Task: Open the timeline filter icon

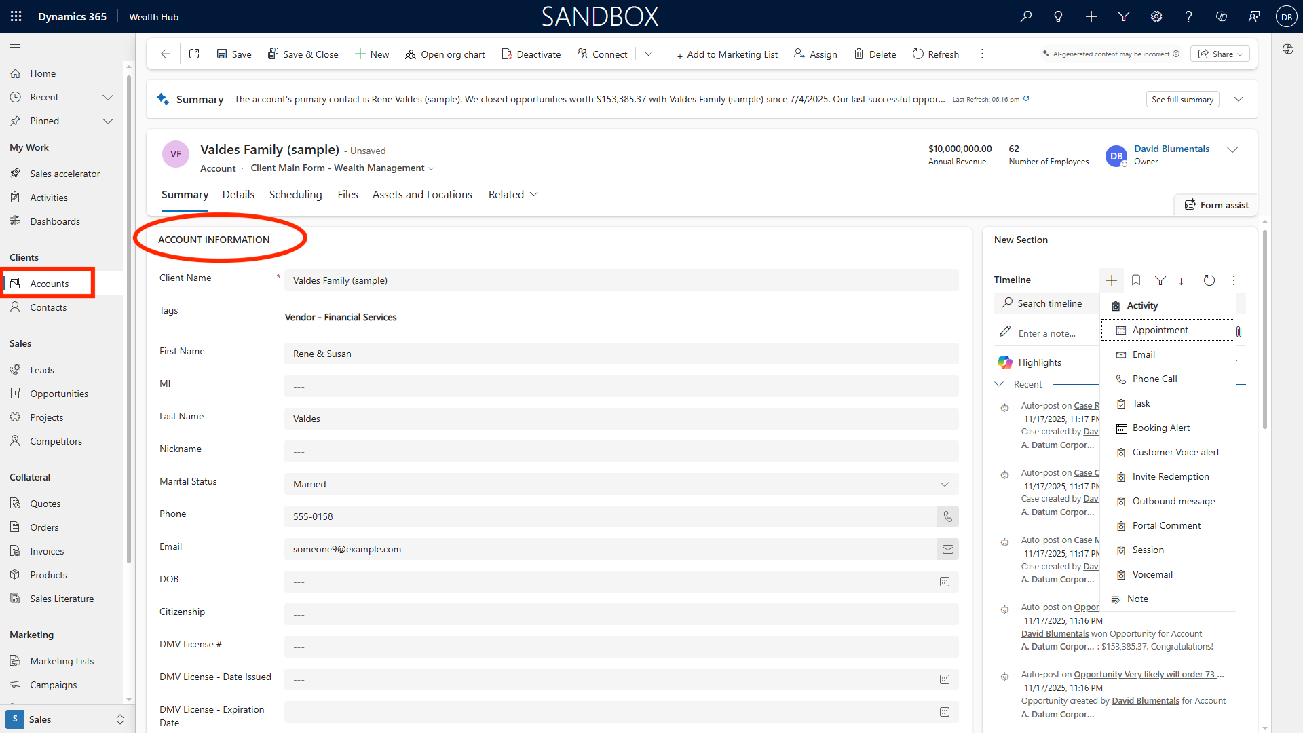Action: tap(1160, 280)
